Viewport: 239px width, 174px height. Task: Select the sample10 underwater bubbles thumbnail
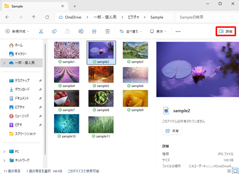[66, 123]
